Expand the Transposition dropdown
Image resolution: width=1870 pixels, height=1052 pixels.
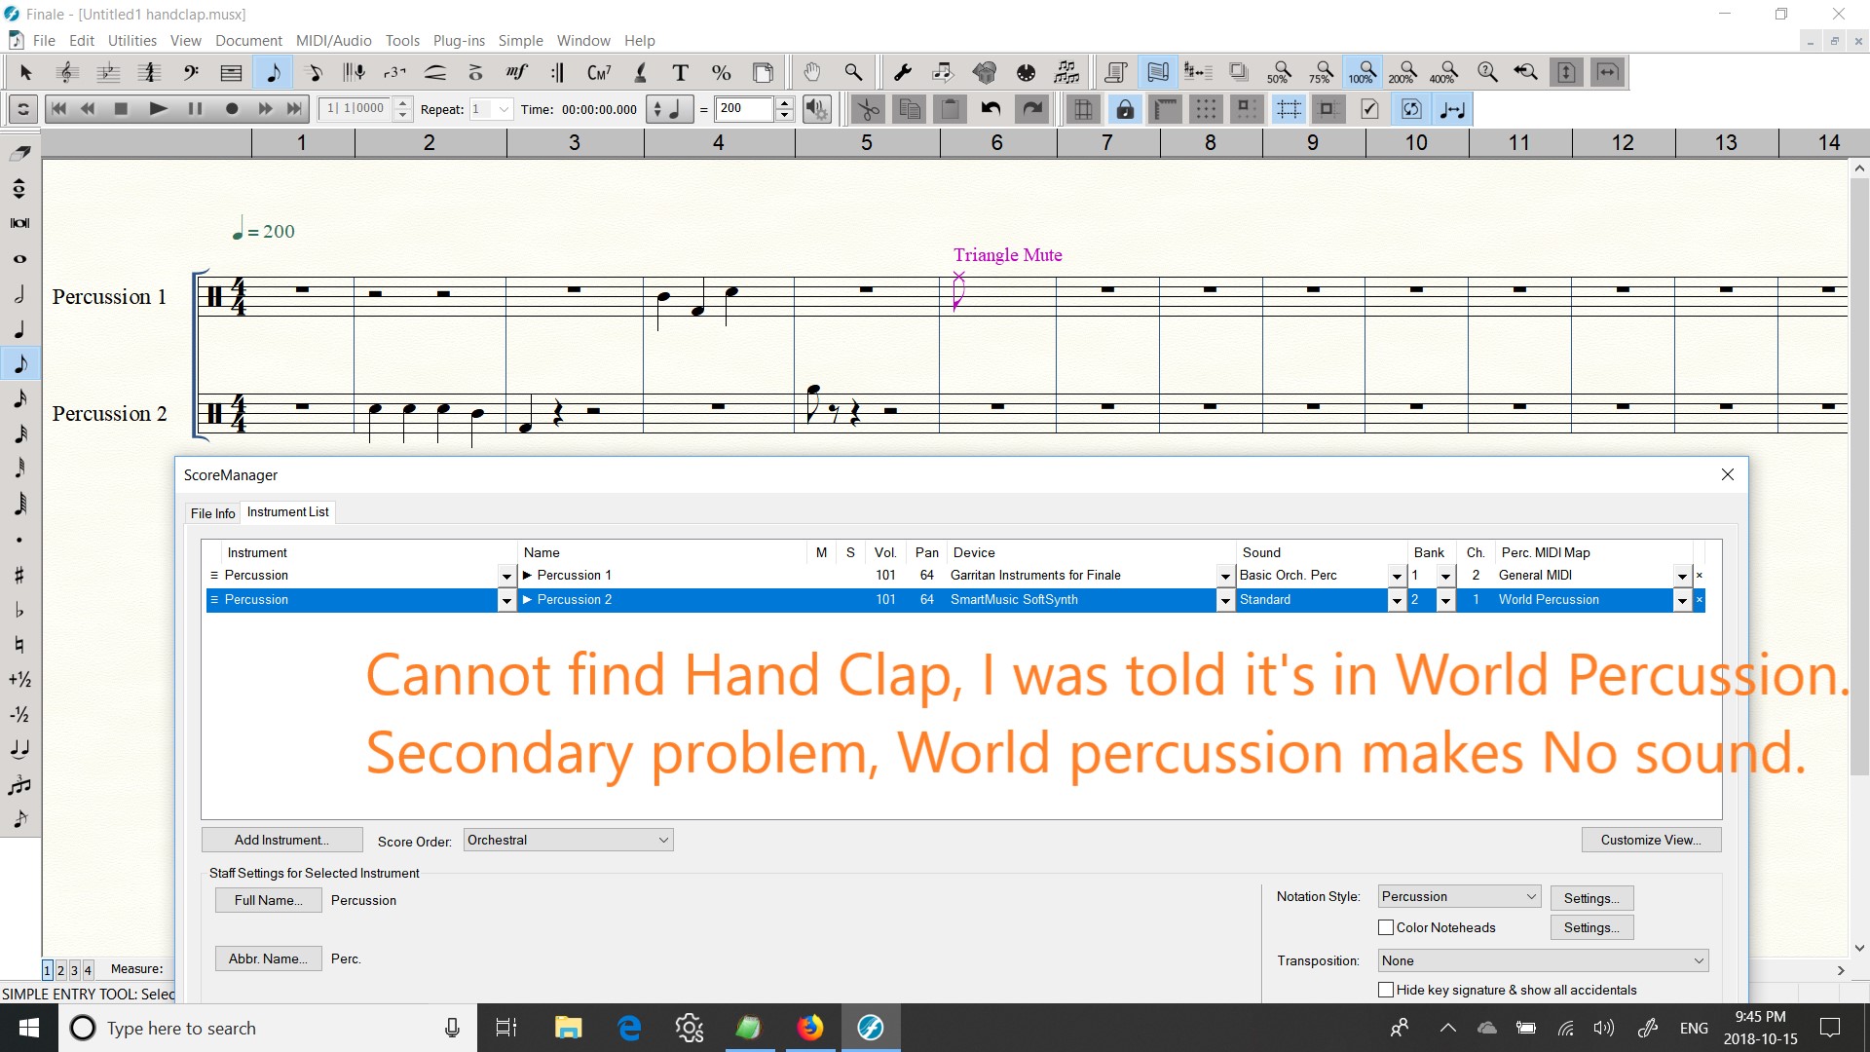(x=1543, y=960)
